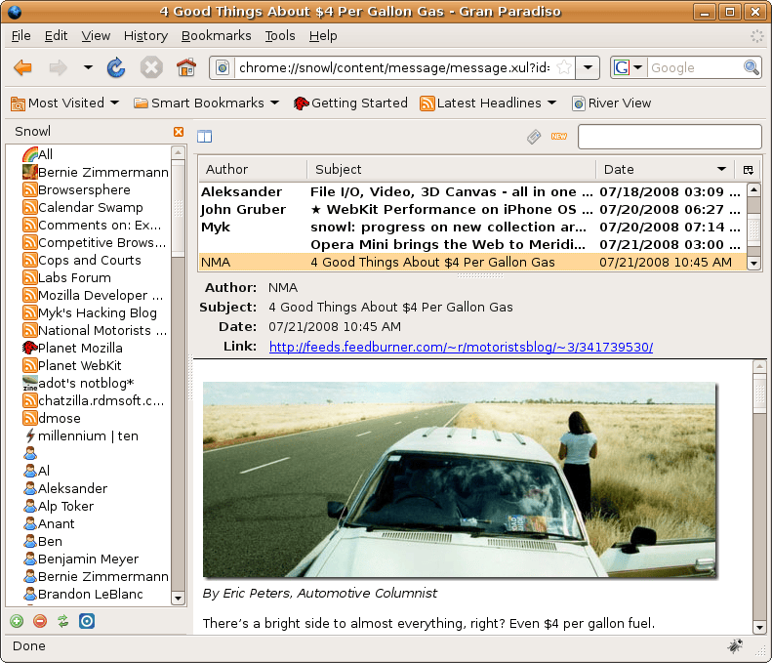This screenshot has height=663, width=772.
Task: Refresh feeds with green arrows icon
Action: pos(63,621)
